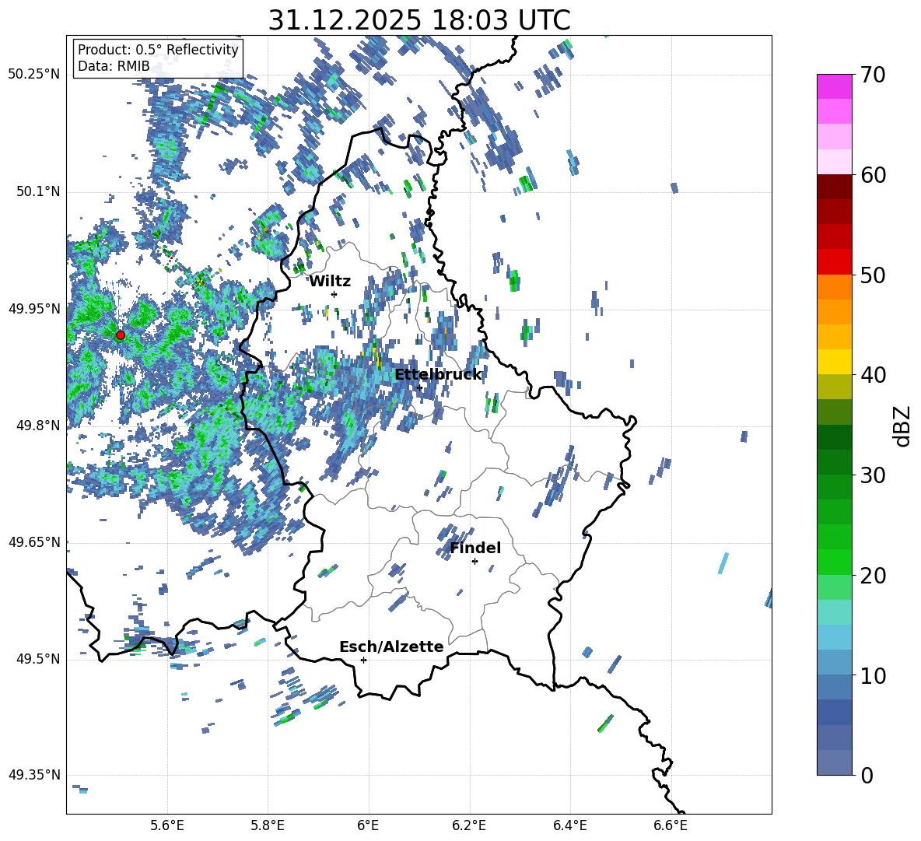Click the red radar location marker
Viewport: 921px width, 841px height.
(121, 335)
